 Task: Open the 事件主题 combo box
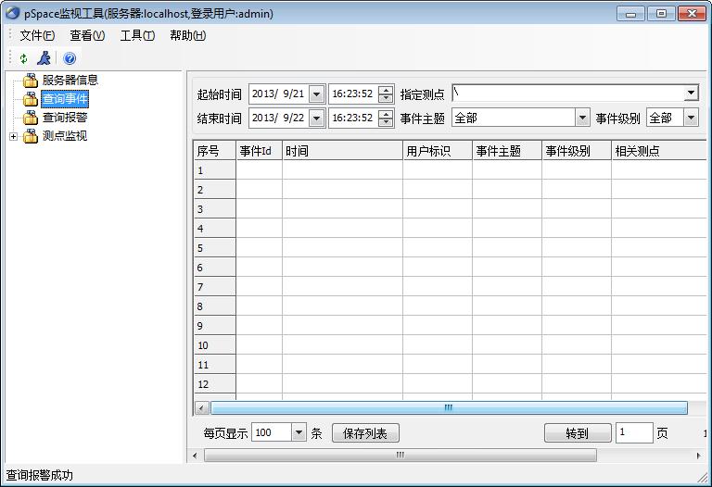pyautogui.click(x=582, y=118)
